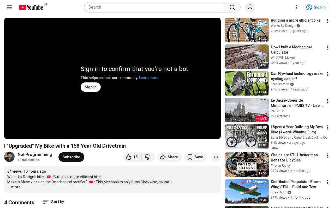Open 'Le Sacré-Coeur de Montmartre' live title
The image size is (334, 208).
coord(297,103)
